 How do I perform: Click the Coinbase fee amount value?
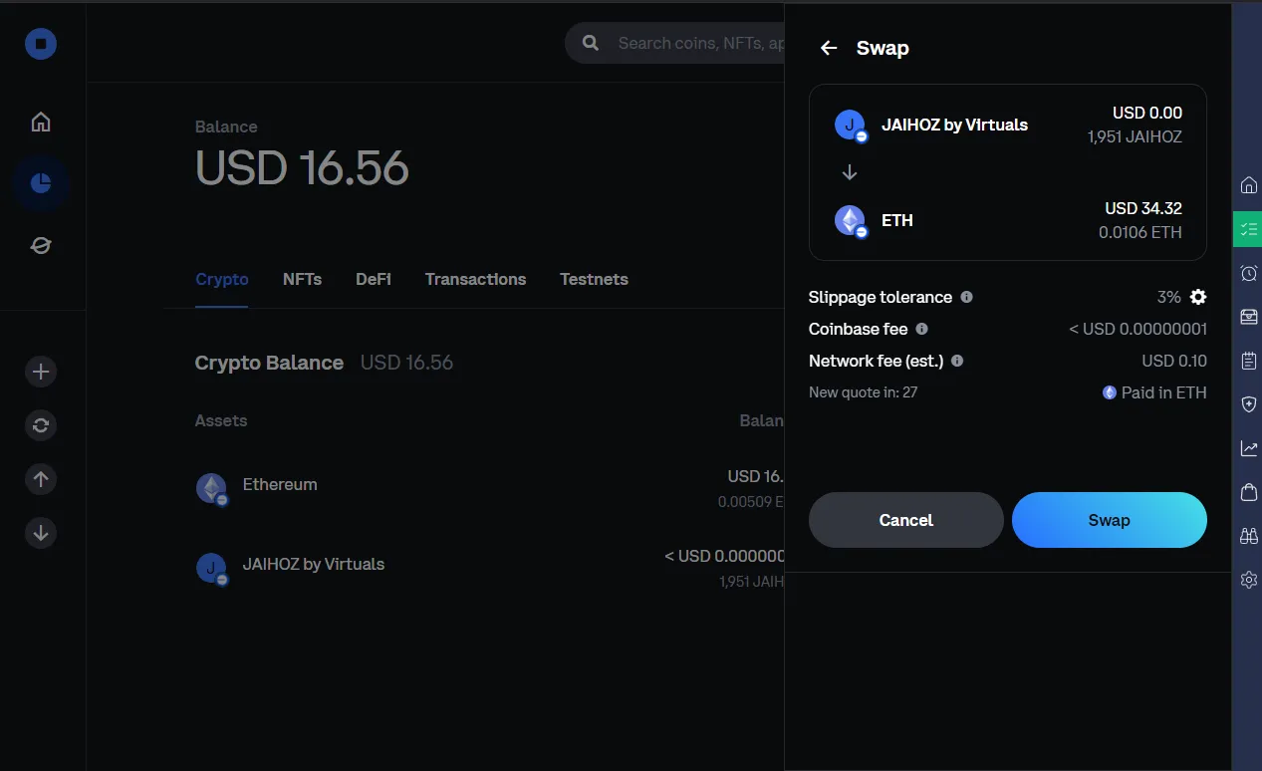coord(1137,329)
